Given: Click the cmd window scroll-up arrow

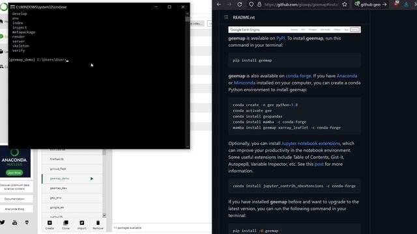Looking at the screenshot, I should [x=188, y=14].
